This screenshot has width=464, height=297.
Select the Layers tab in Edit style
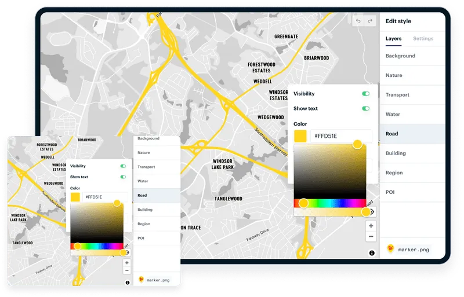393,39
